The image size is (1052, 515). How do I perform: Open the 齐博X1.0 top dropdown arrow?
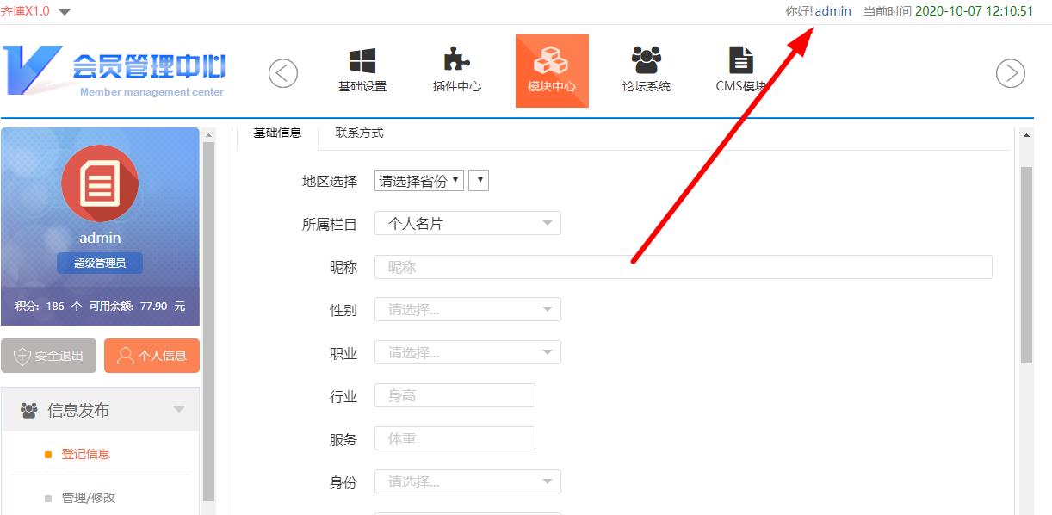65,12
